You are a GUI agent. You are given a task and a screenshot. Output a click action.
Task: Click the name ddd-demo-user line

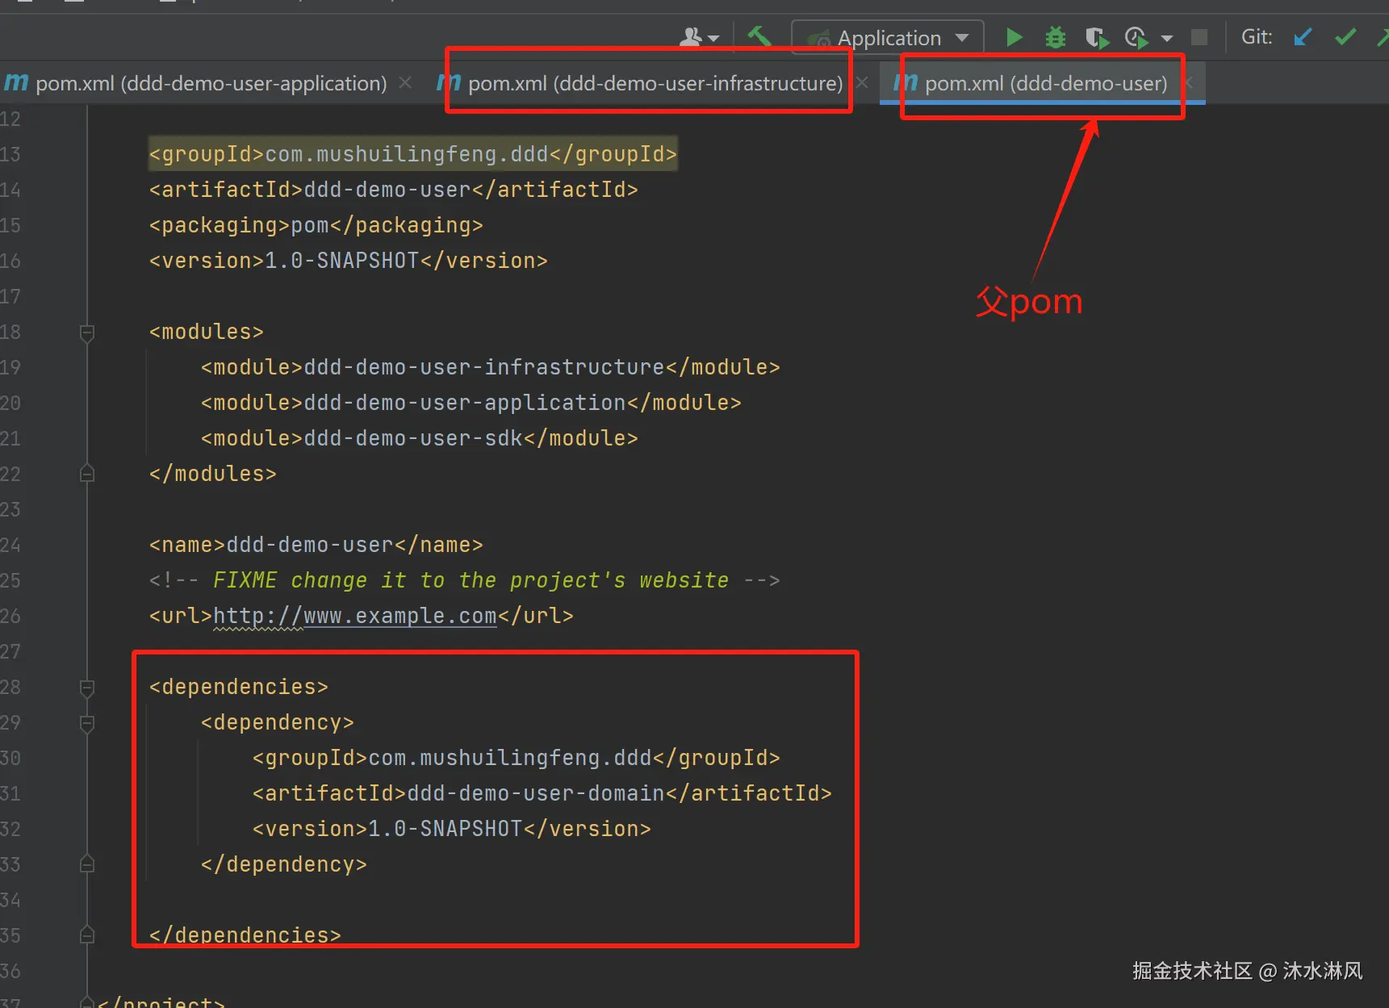pos(316,545)
